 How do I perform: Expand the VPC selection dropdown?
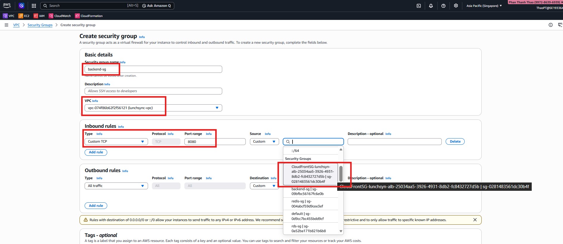click(153, 108)
